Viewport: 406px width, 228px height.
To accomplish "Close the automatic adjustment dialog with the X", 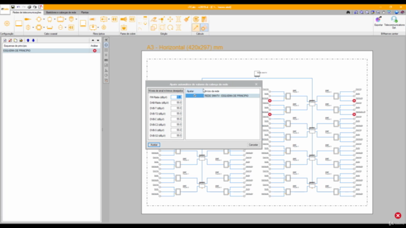I will pyautogui.click(x=256, y=84).
